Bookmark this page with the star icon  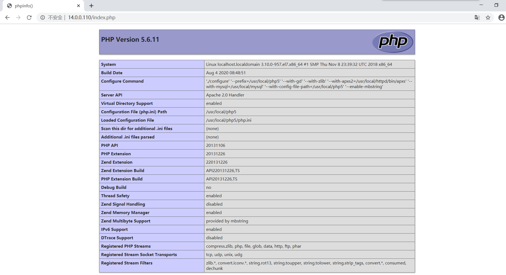tap(488, 18)
